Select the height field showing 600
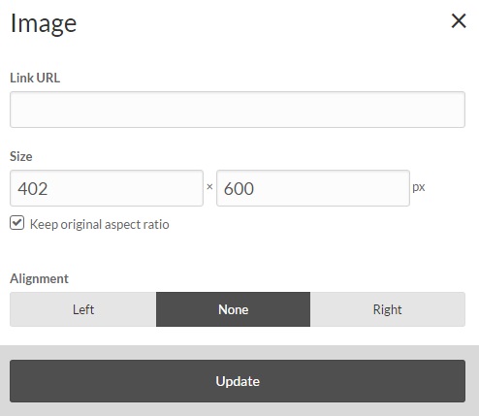The image size is (479, 416). click(313, 188)
